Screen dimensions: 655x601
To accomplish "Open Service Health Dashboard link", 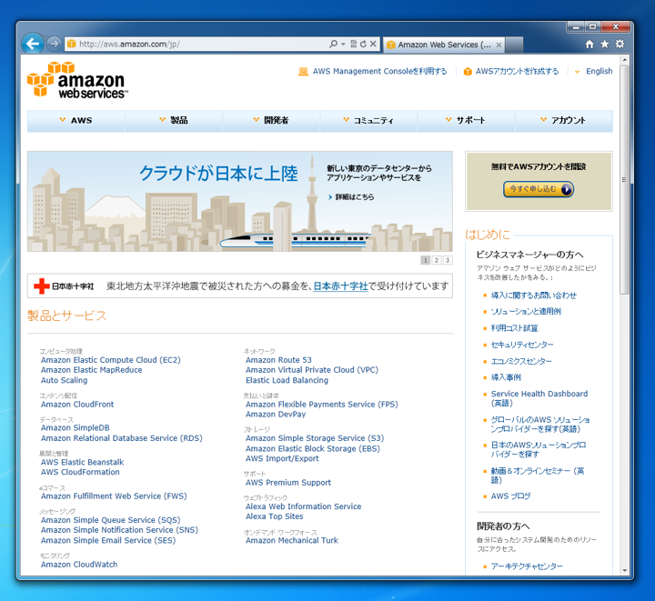I will click(x=539, y=398).
